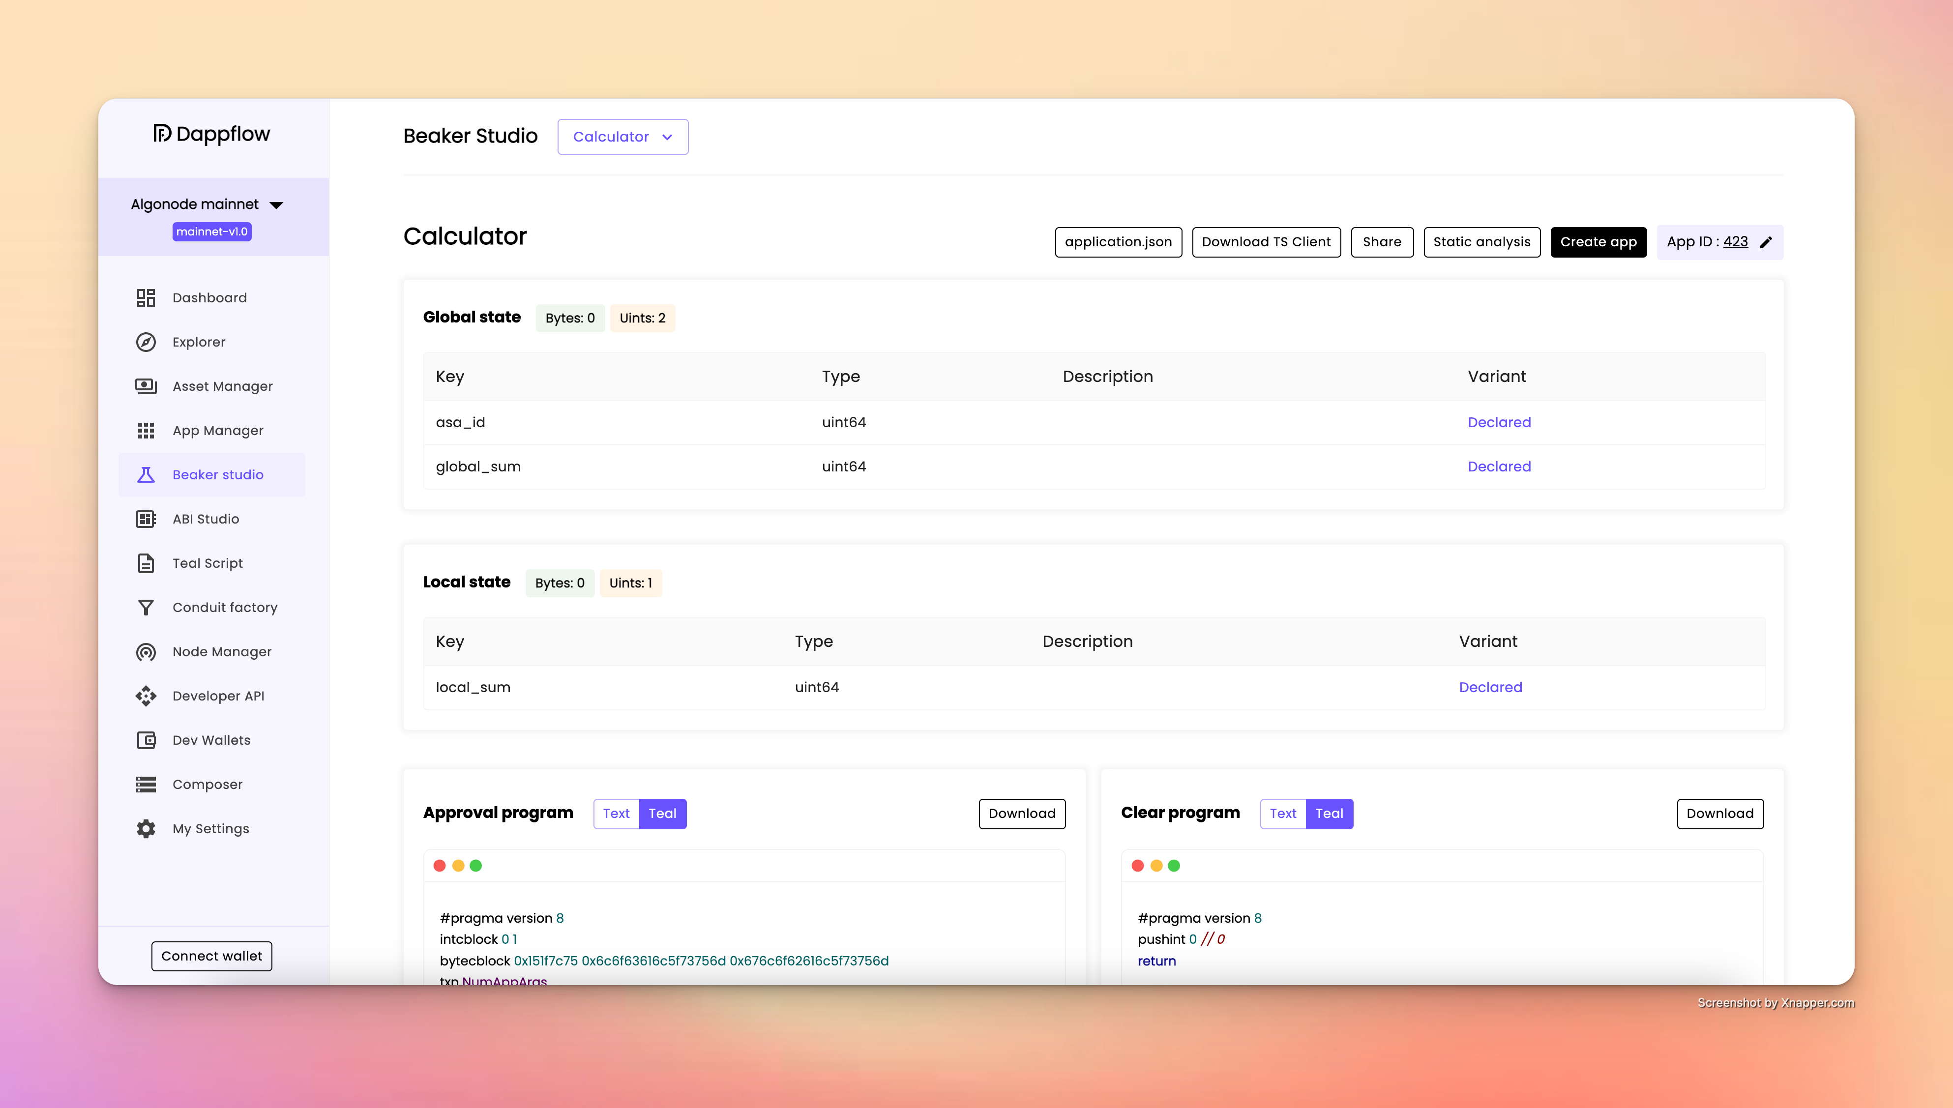
Task: Open the Calculator app dropdown
Action: (622, 137)
